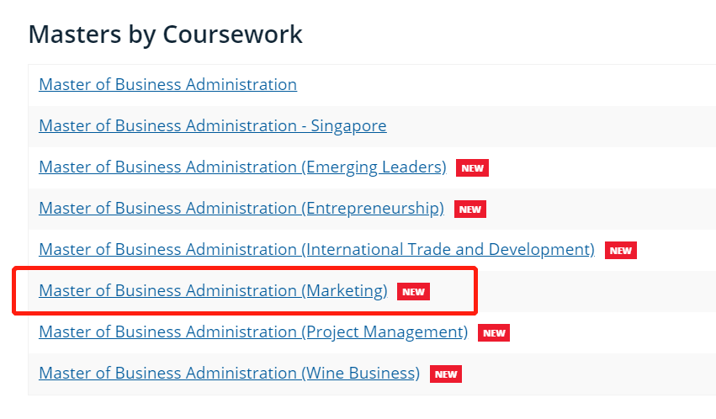Open the MBA (Emerging Leaders) link
Screen dimensions: 716x419
click(x=242, y=167)
